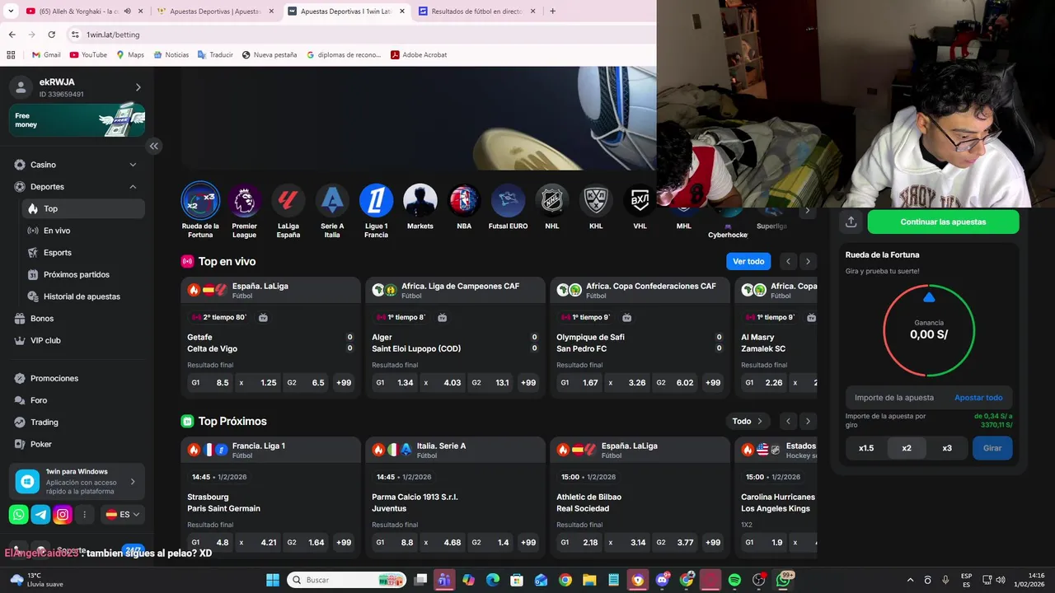Previous page arrow in Top Próximos
Image resolution: width=1055 pixels, height=593 pixels.
click(788, 421)
